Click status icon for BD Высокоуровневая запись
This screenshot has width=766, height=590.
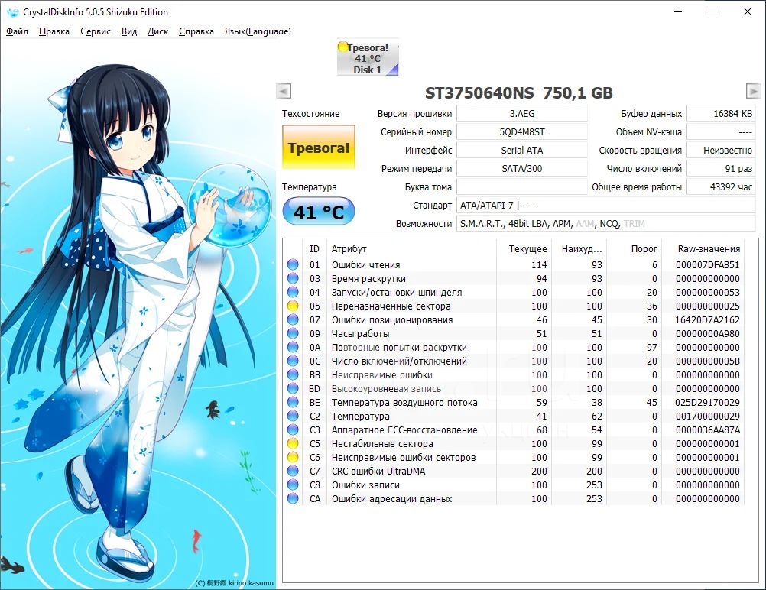[x=293, y=389]
